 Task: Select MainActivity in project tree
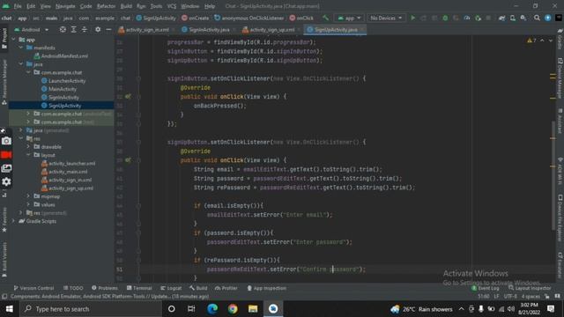(63, 89)
